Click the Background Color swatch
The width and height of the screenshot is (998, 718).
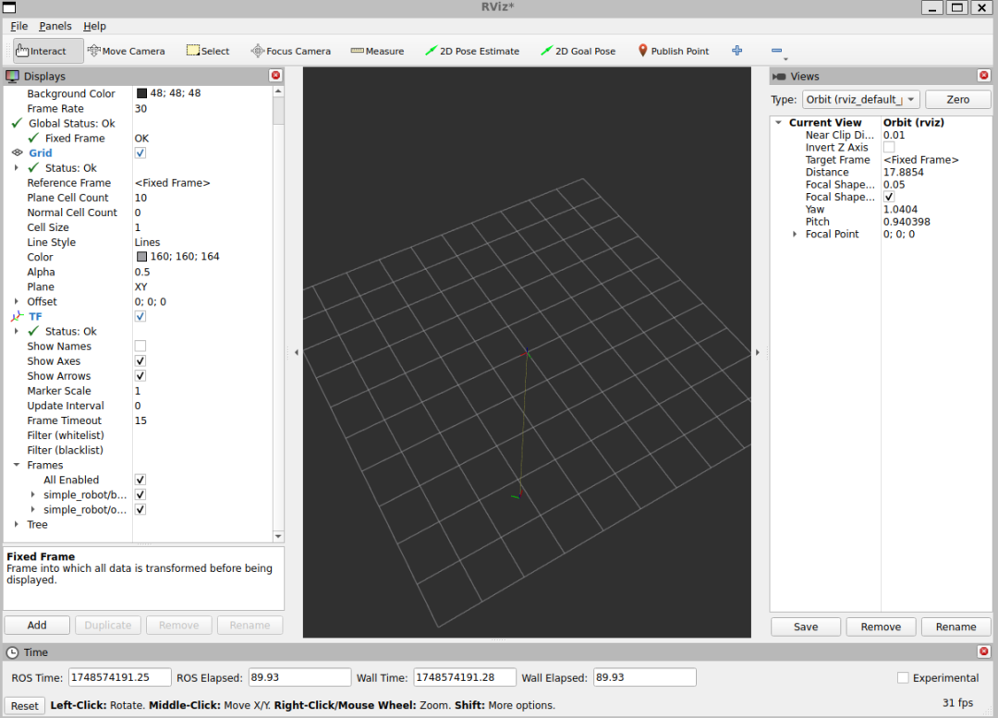[141, 93]
